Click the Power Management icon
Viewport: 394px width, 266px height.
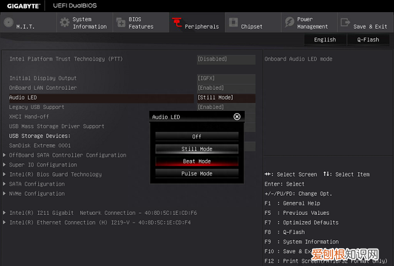tap(289, 23)
